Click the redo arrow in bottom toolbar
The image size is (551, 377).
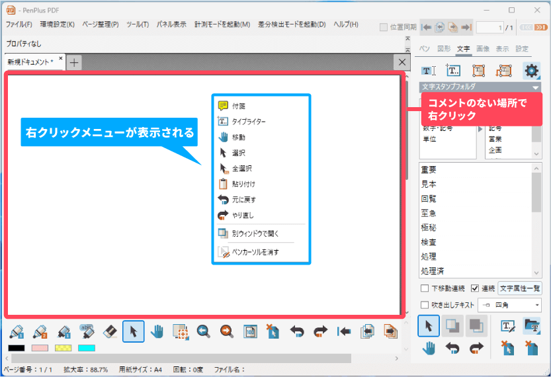pyautogui.click(x=320, y=331)
